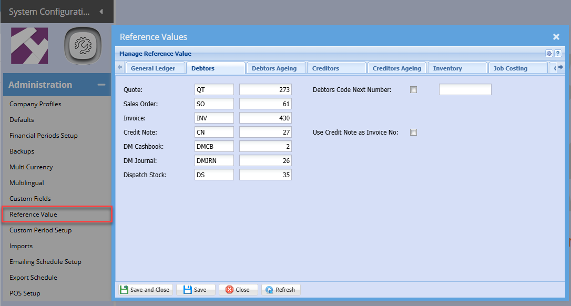
Task: Collapse the Administration section
Action: 101,85
